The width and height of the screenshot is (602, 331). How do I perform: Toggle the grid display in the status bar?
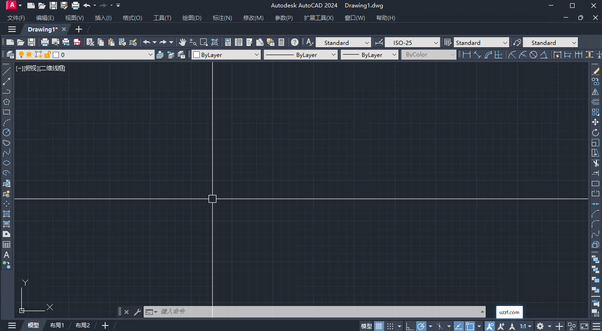point(378,325)
